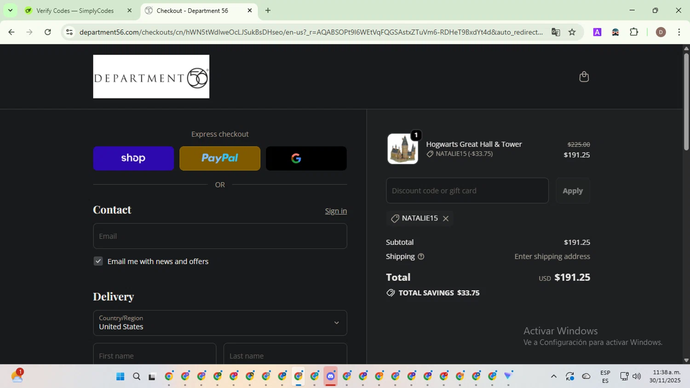Switch to Verify Codes — SimplyCodes tab

point(75,11)
